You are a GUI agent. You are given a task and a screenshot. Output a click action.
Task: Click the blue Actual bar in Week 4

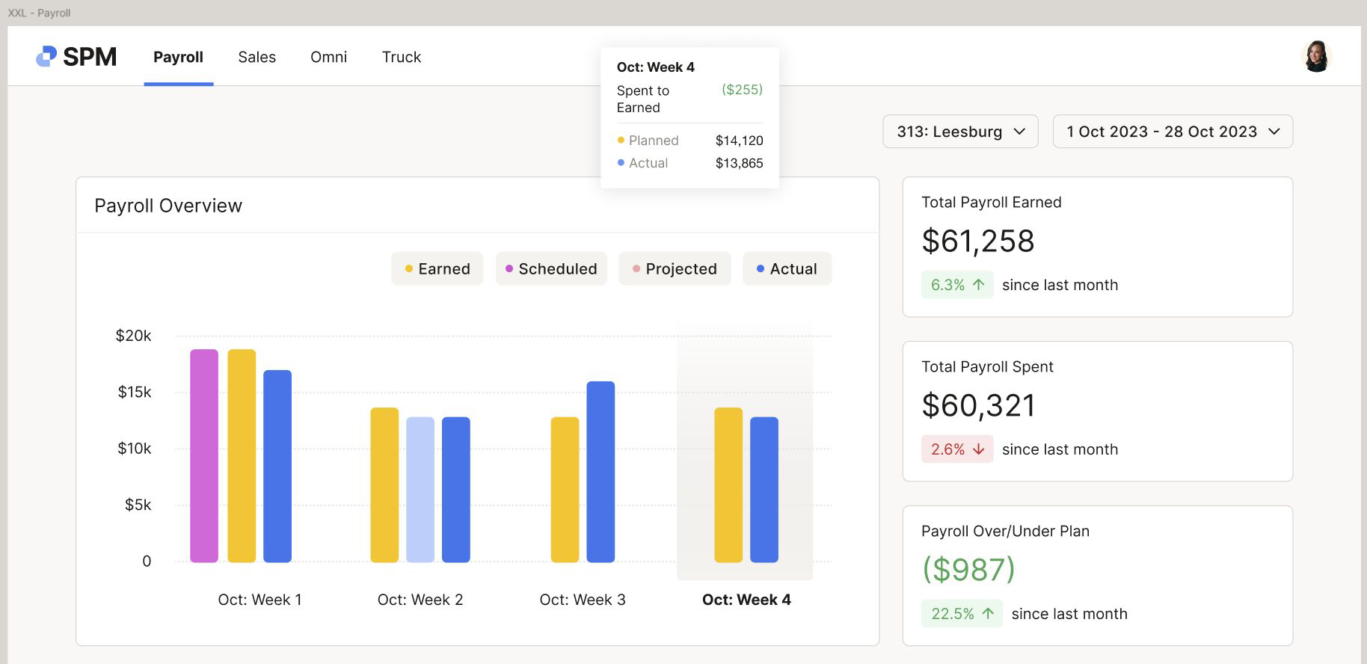(x=764, y=490)
